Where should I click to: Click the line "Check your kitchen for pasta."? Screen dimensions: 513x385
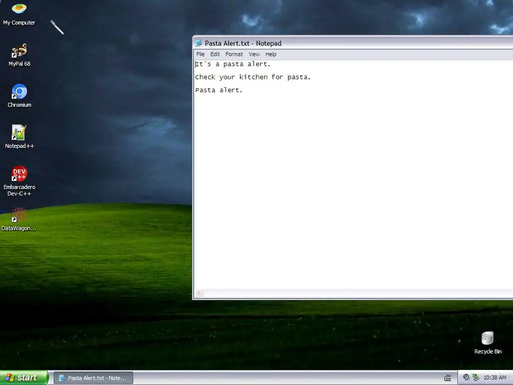tap(252, 77)
